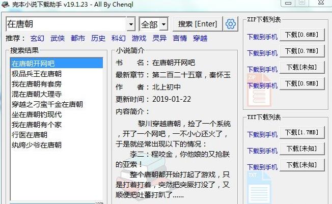Select result 混在唐朝大理寺
The height and width of the screenshot is (204, 332).
57,94
